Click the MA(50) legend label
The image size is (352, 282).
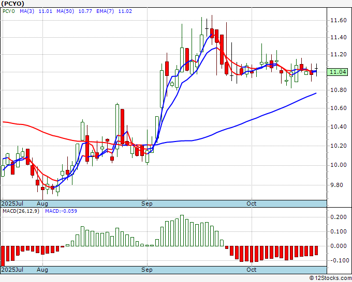click(x=65, y=11)
